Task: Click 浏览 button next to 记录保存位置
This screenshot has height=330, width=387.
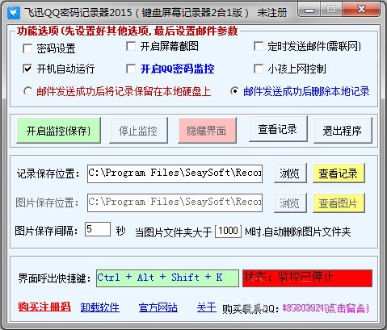Action: (290, 173)
